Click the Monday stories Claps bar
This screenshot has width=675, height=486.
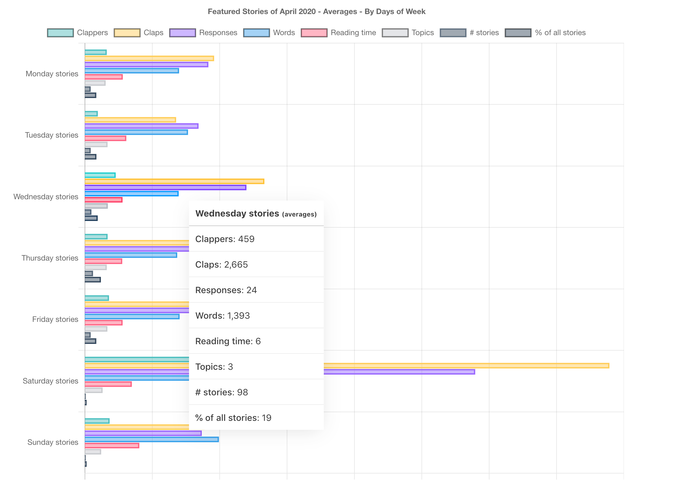pos(149,58)
